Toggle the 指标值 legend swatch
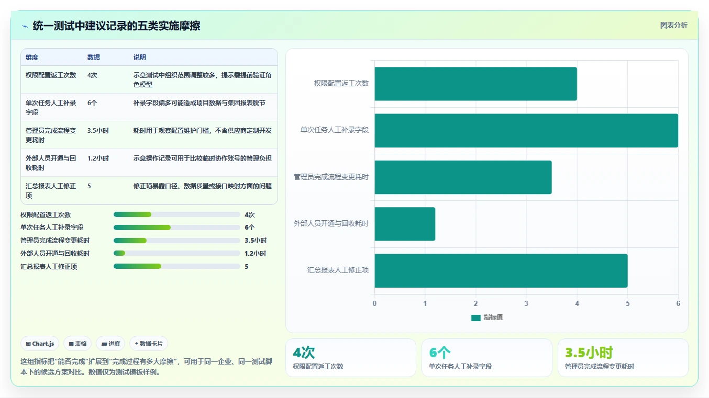Image resolution: width=709 pixels, height=398 pixels. click(475, 317)
